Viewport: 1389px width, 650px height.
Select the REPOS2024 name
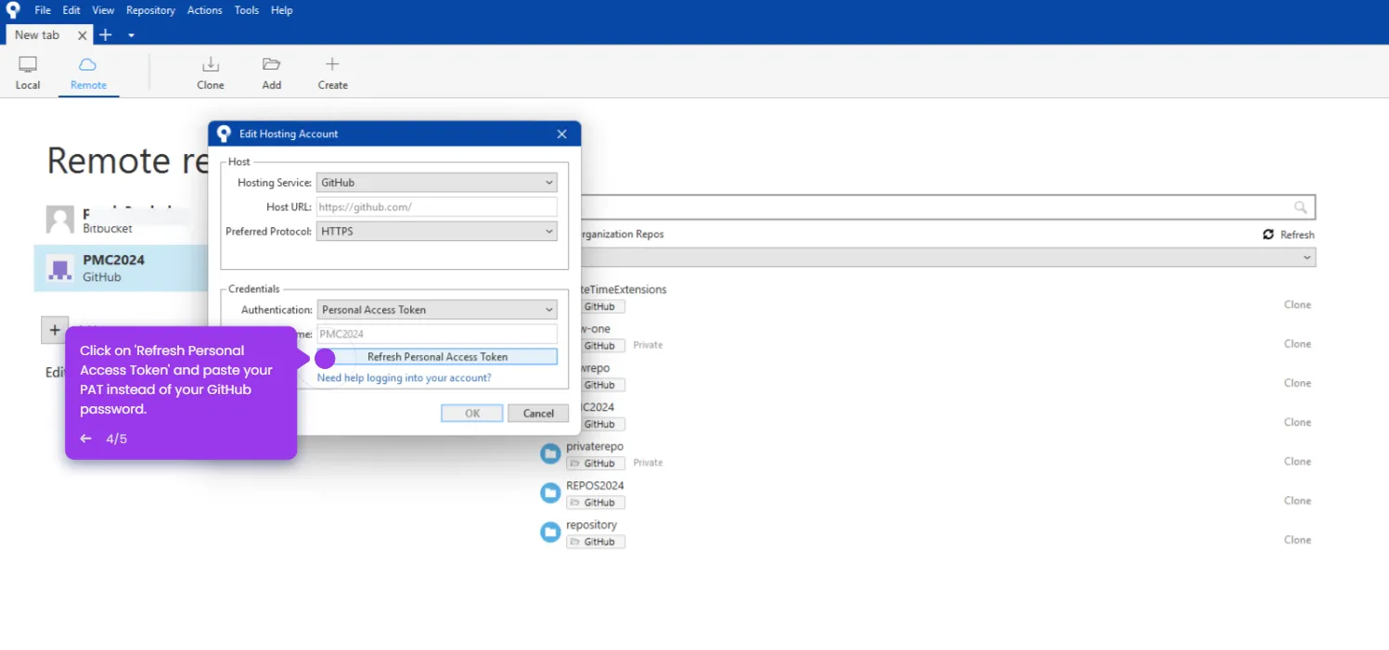(595, 485)
